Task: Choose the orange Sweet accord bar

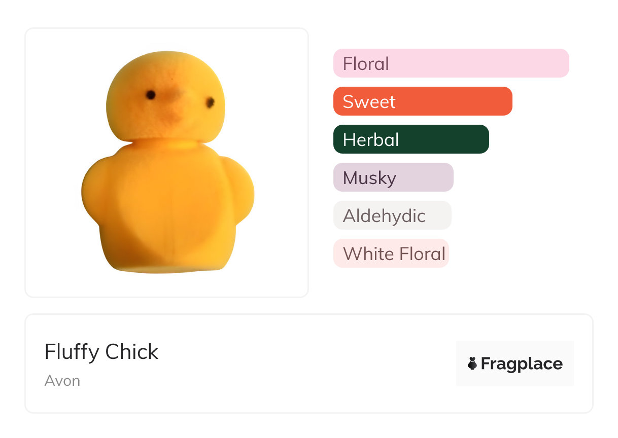Action: click(423, 101)
